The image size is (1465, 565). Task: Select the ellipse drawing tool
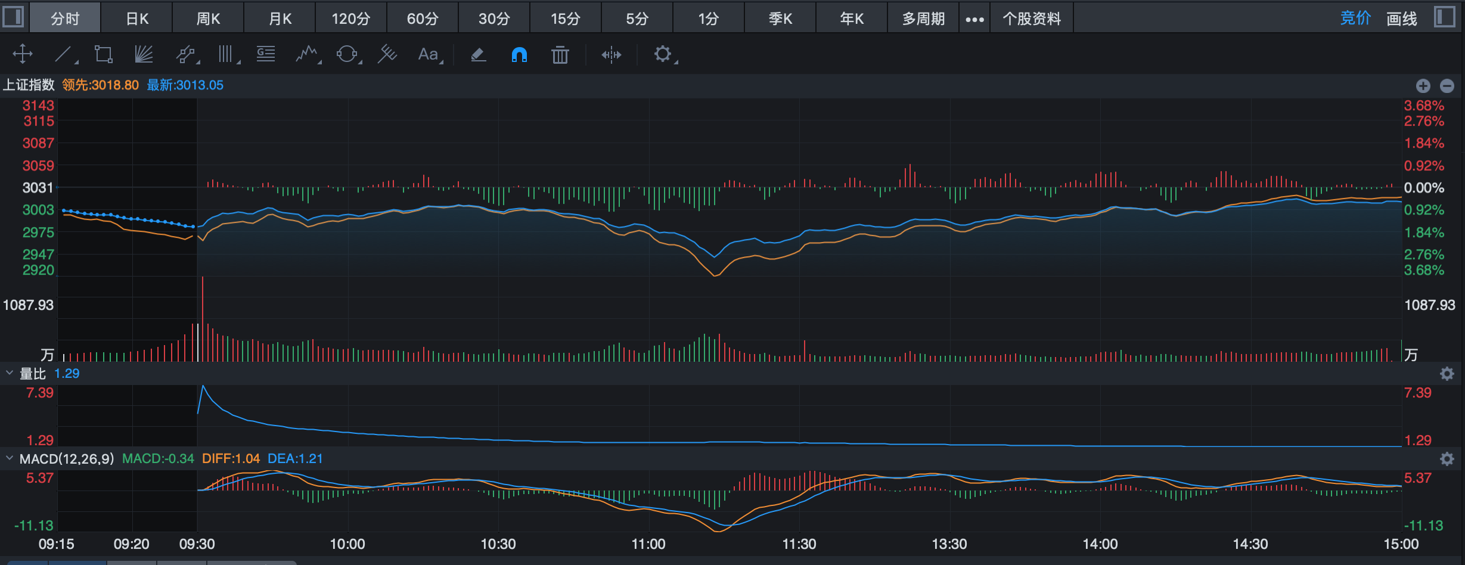point(347,54)
